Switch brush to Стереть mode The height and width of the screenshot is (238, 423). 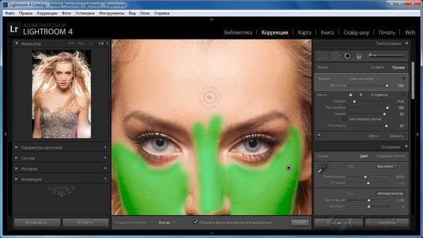(x=379, y=95)
